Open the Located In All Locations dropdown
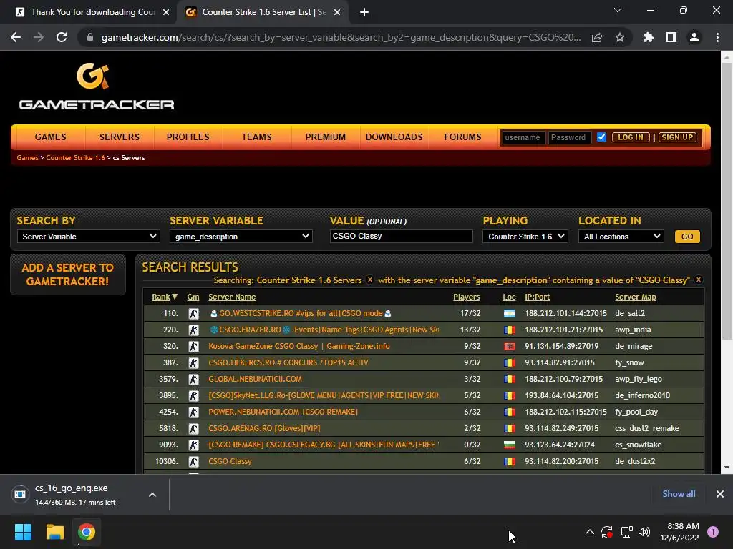This screenshot has height=549, width=733. 621,236
